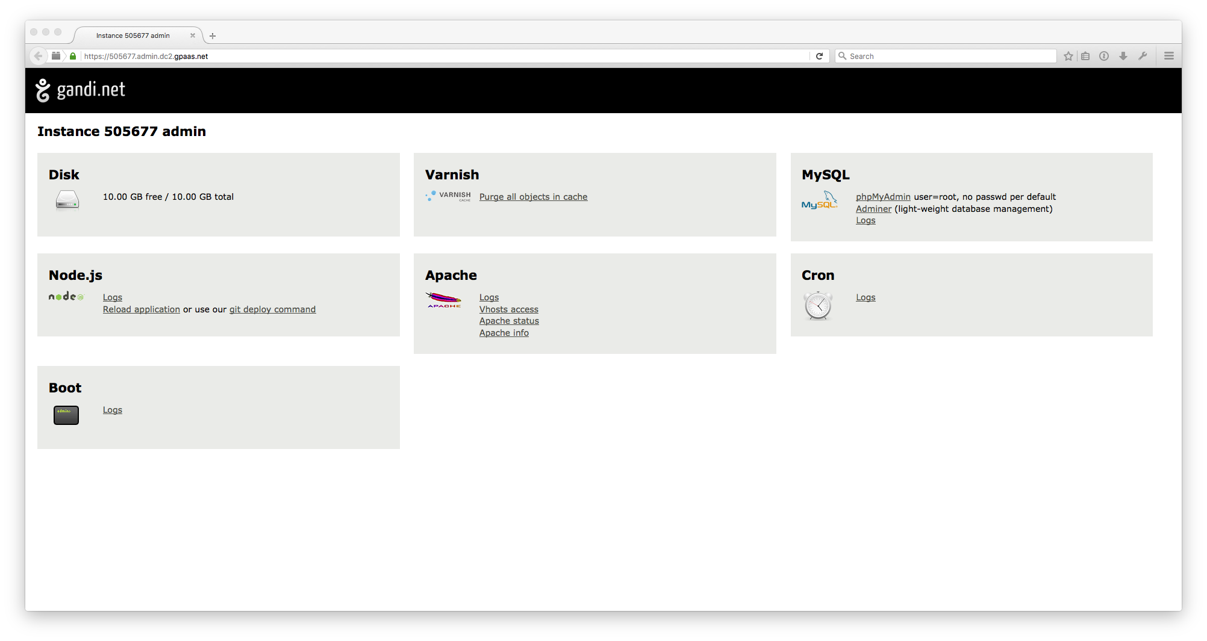This screenshot has height=641, width=1207.
Task: View Cron Logs
Action: click(x=865, y=297)
